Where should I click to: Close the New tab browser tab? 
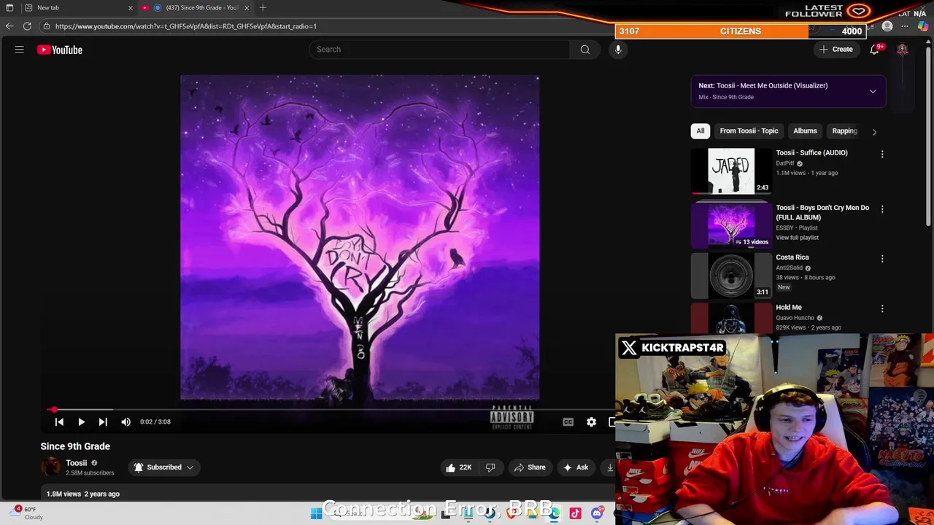tap(131, 7)
